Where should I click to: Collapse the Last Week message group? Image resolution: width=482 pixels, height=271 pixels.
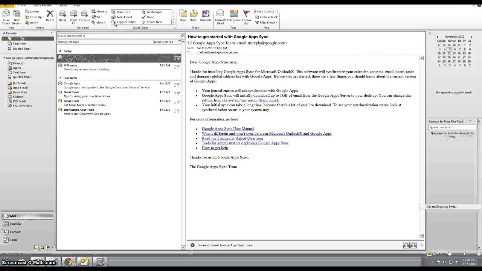tap(60, 78)
